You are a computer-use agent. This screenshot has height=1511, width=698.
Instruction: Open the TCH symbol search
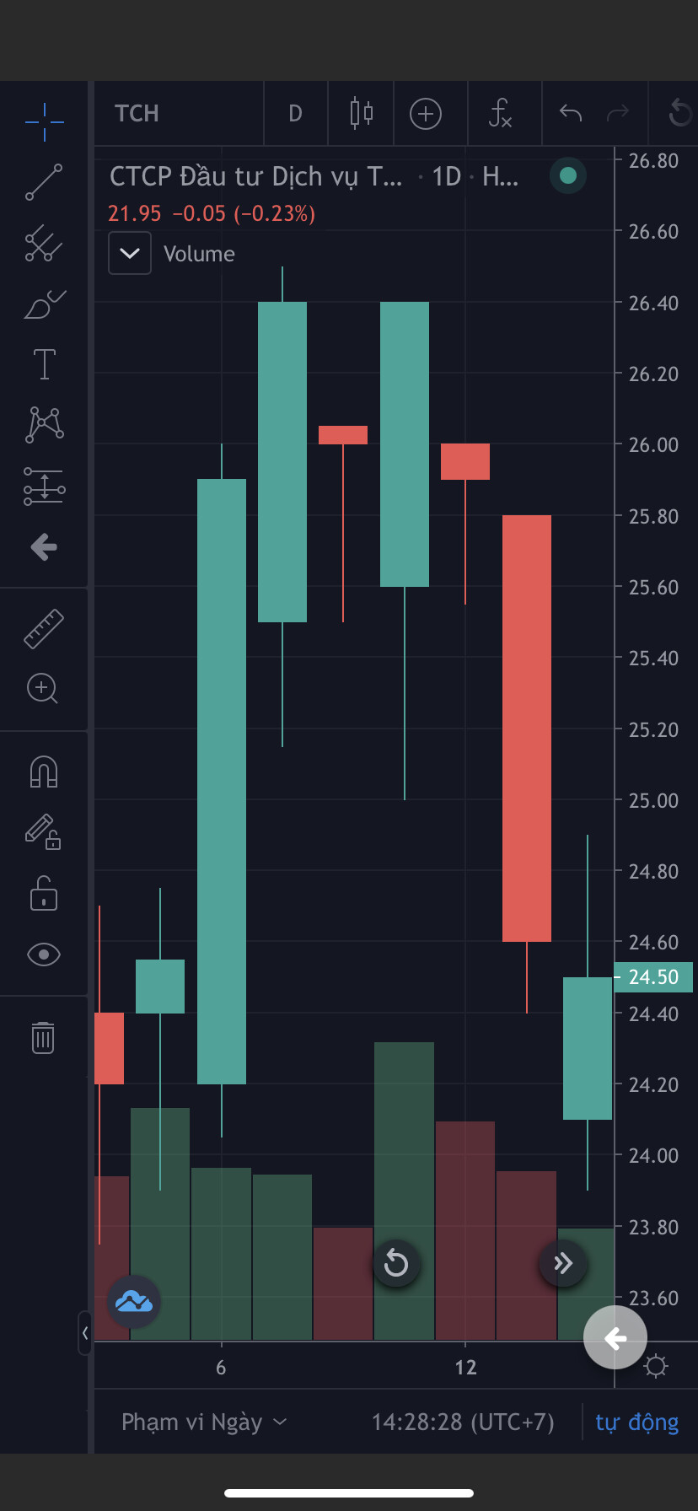pos(137,113)
